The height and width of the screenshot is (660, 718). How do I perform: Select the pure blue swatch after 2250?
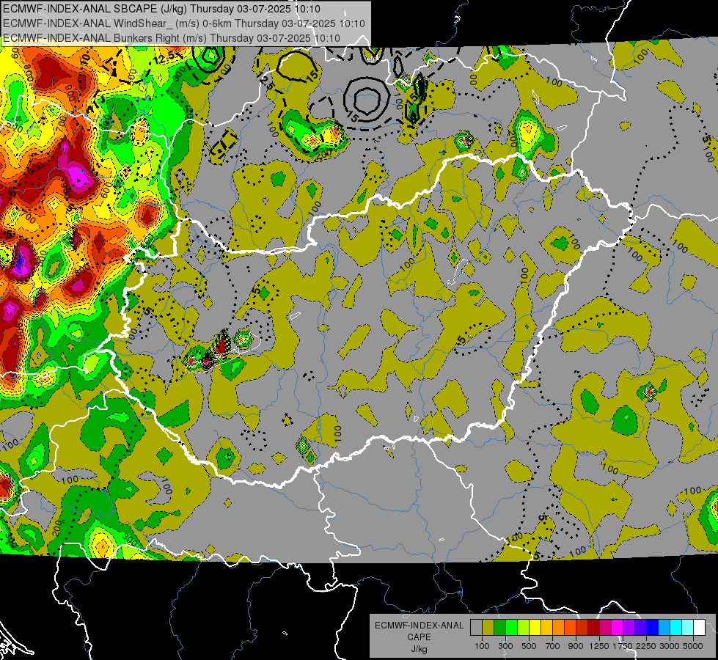(653, 628)
